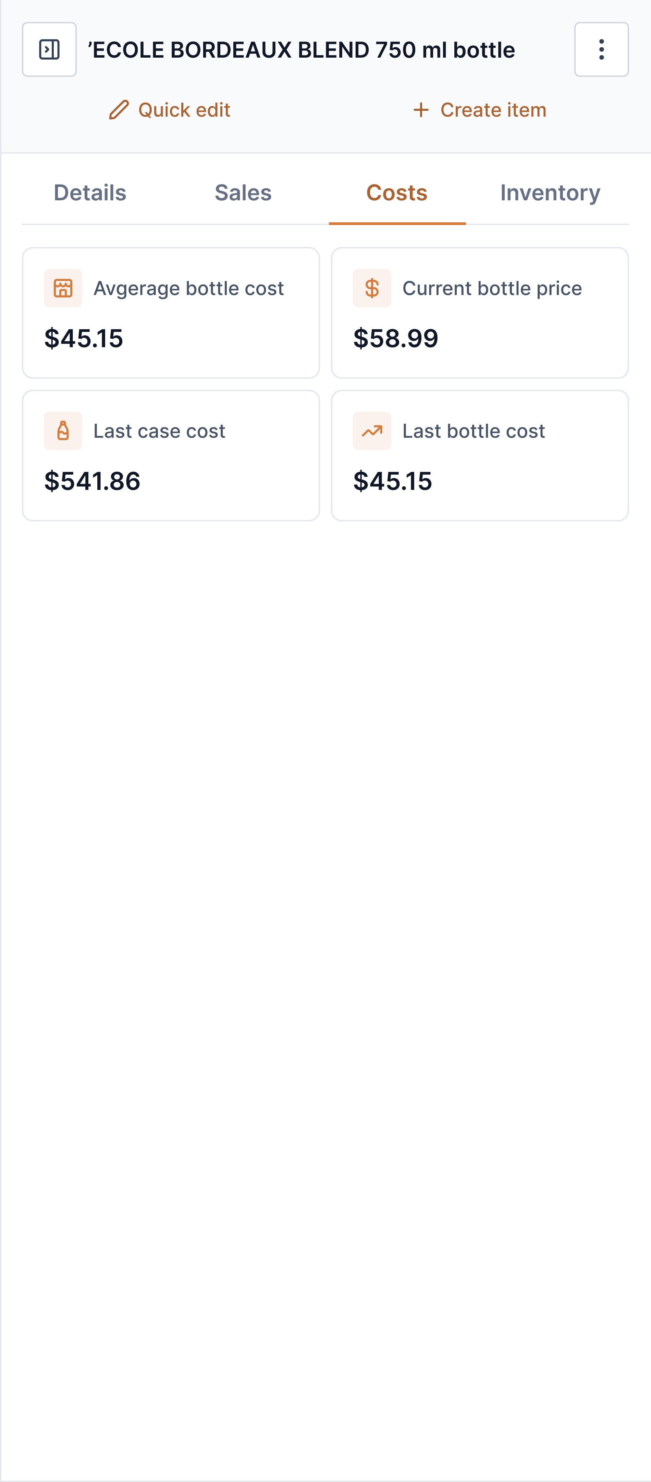The image size is (651, 1482).
Task: Click the Quick edit pencil icon
Action: click(x=119, y=110)
